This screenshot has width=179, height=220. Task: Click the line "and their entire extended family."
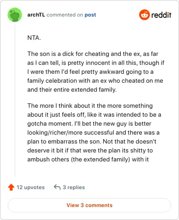pos(72,90)
